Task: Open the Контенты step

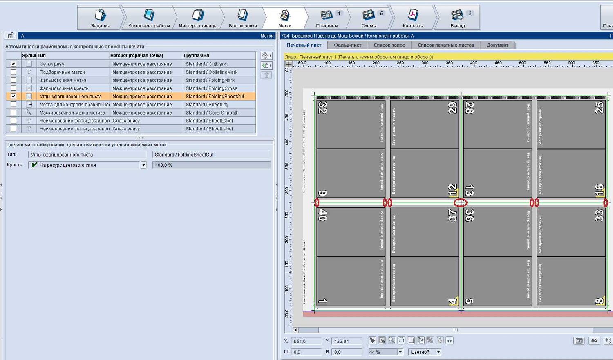Action: coord(413,17)
